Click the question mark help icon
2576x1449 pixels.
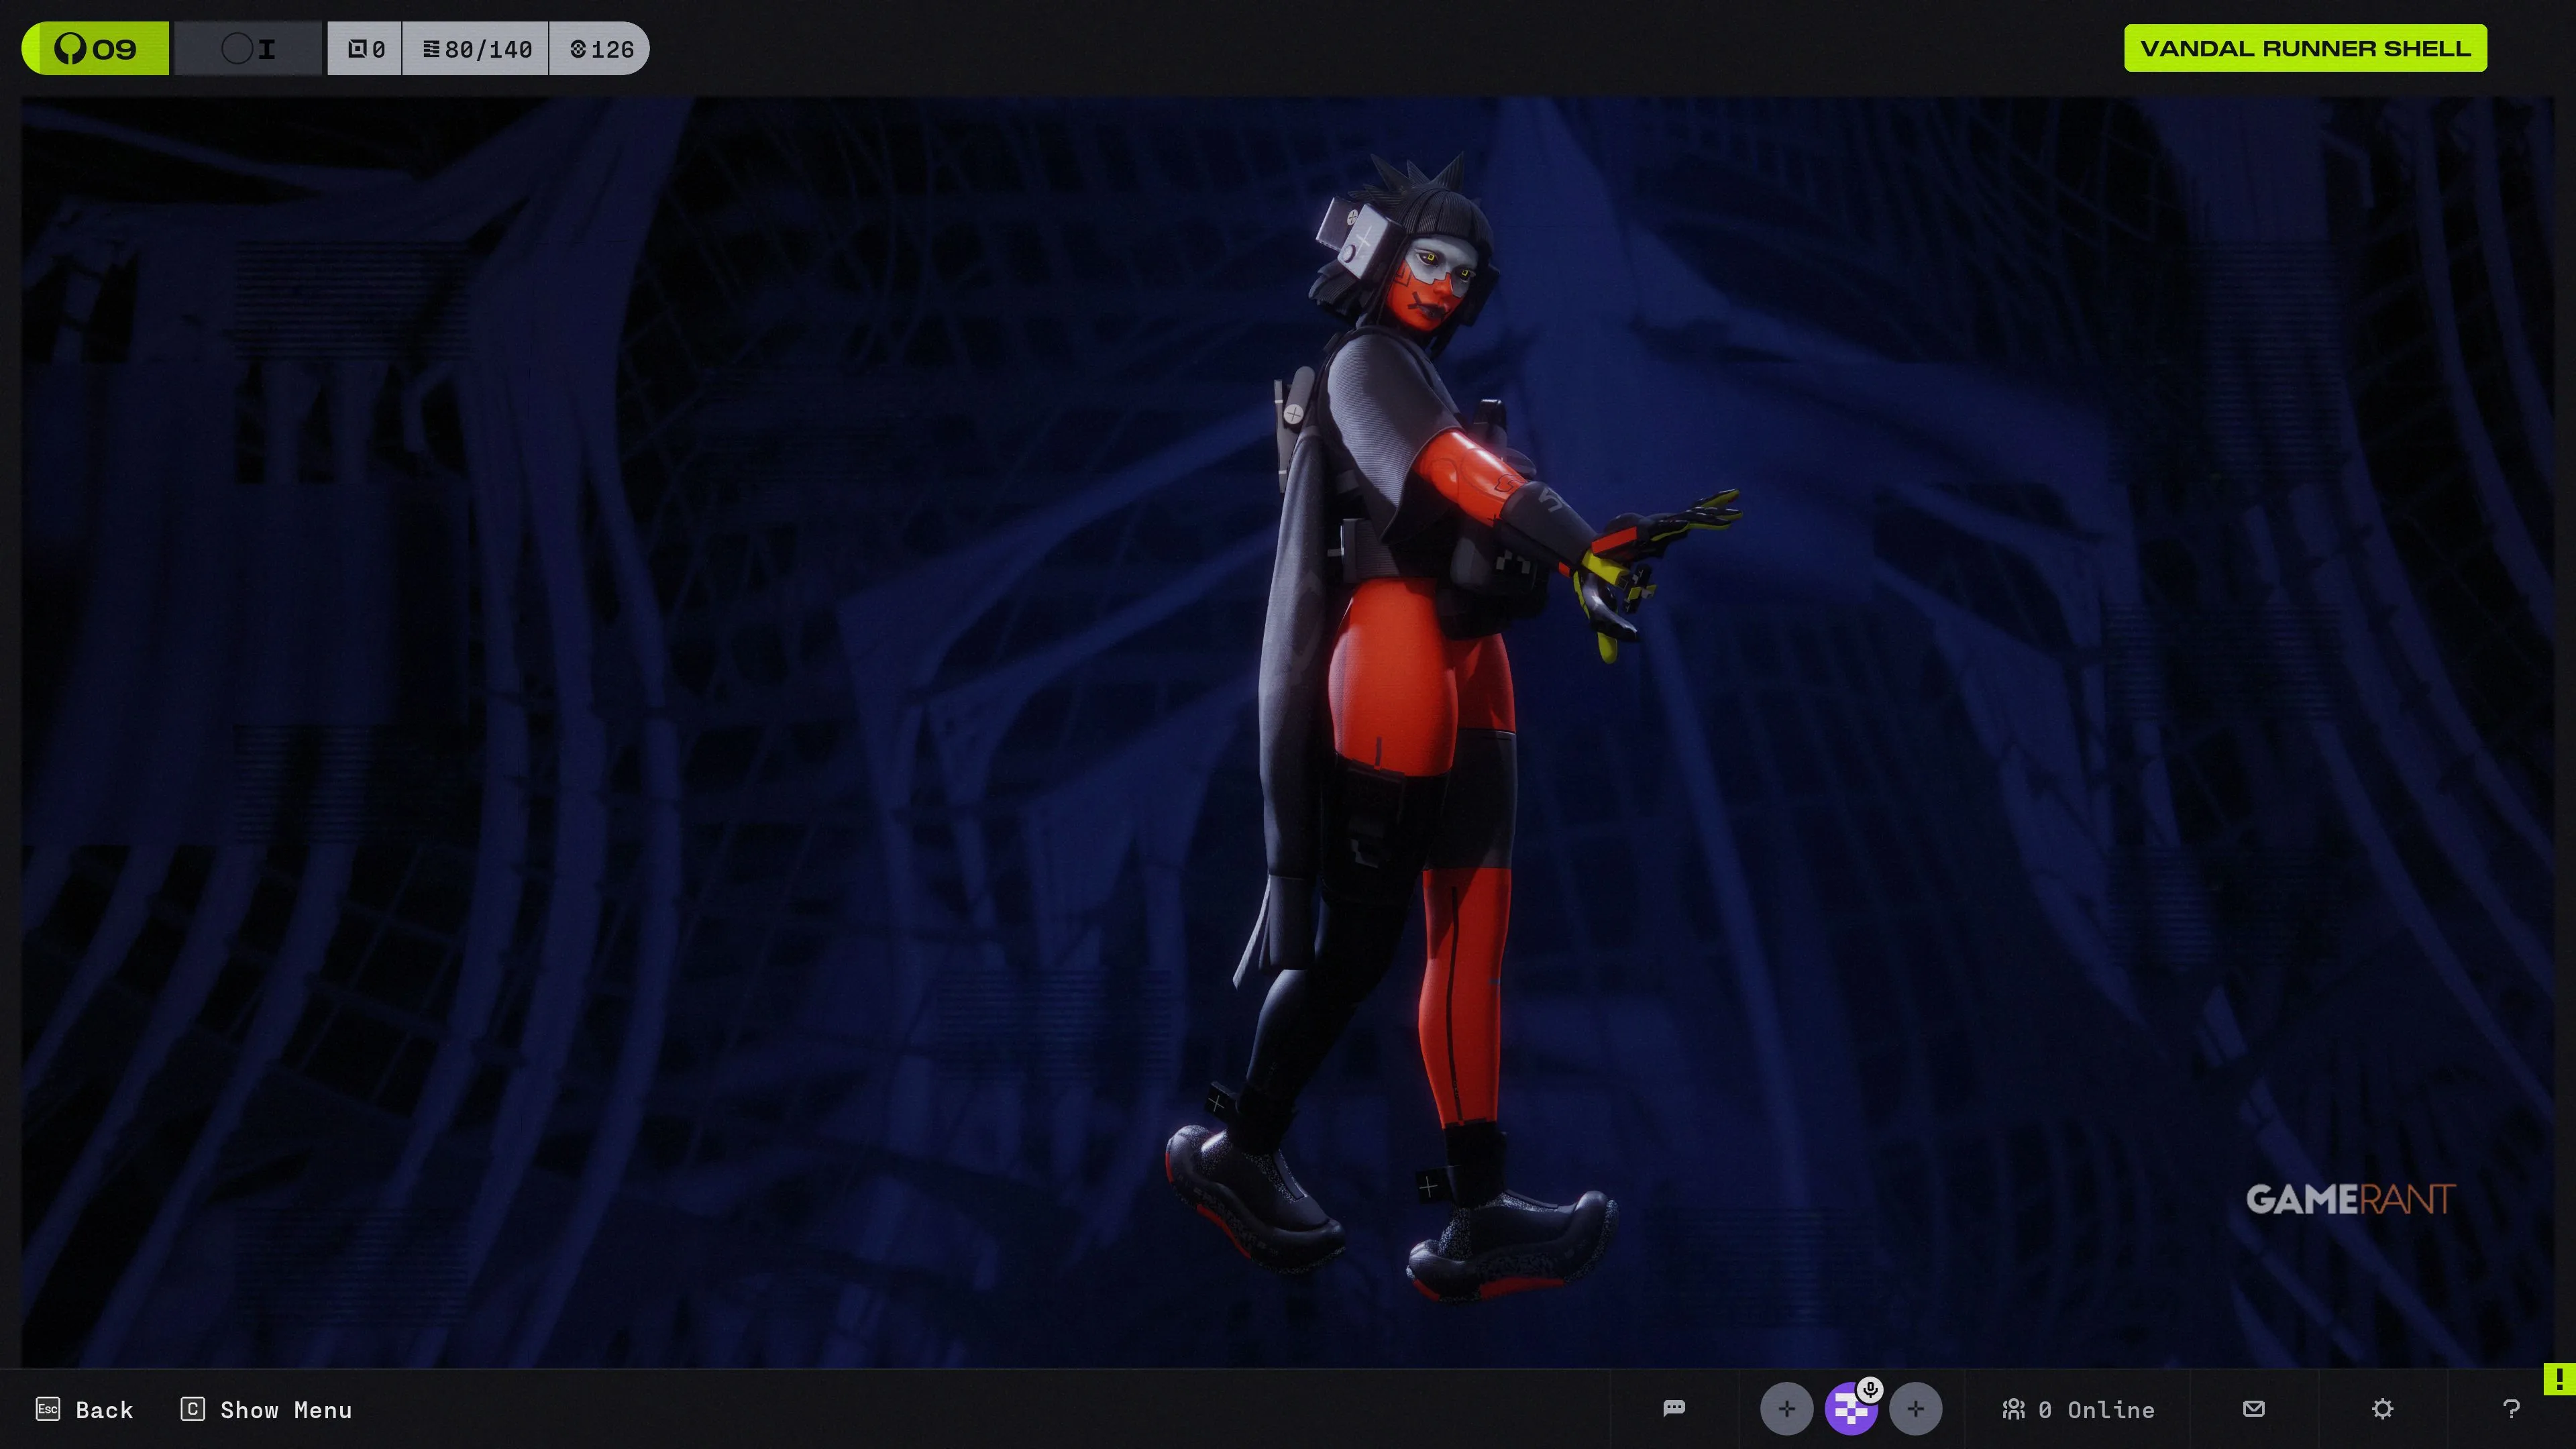(2510, 1409)
